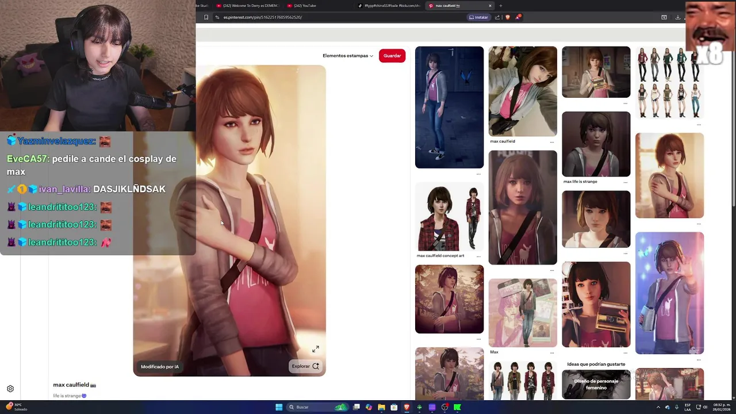Open more options for max caulfield pin
Image resolution: width=736 pixels, height=414 pixels.
552,141
